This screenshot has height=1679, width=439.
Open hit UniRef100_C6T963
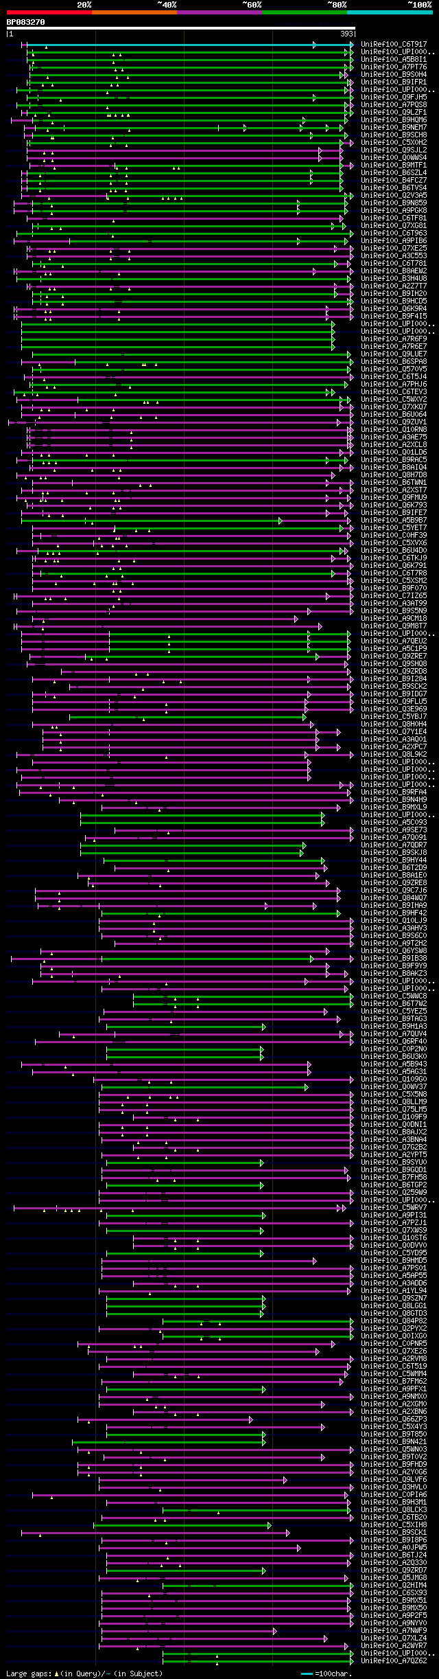[x=394, y=233]
